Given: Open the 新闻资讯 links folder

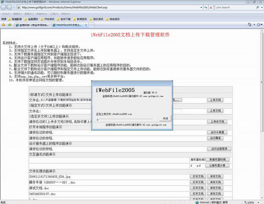Looking at the screenshot, I should tap(80, 19).
